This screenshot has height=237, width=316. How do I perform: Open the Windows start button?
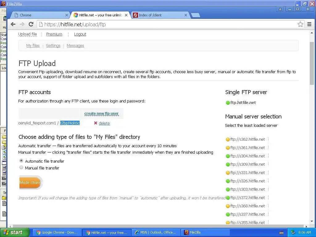(14, 232)
